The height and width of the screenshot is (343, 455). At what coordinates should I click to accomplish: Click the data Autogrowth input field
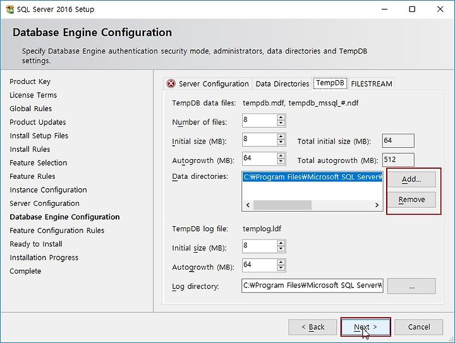[260, 159]
